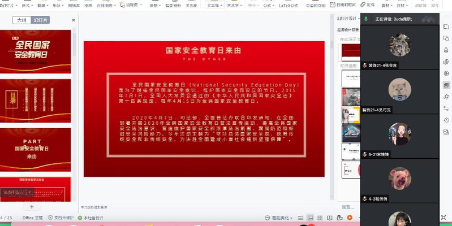Insert a 关系图 relationship diagram
This screenshot has width=452, height=226.
click(191, 5)
